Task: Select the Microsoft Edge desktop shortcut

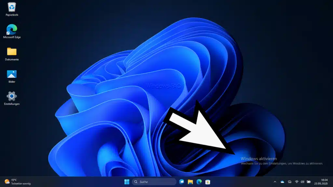Action: pyautogui.click(x=12, y=31)
